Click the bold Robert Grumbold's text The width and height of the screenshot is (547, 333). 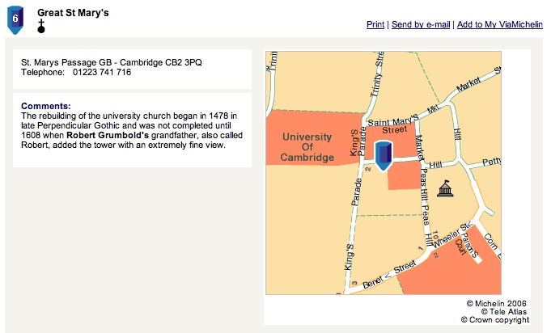[108, 135]
